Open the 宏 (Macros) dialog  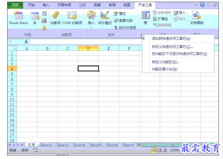(35, 18)
